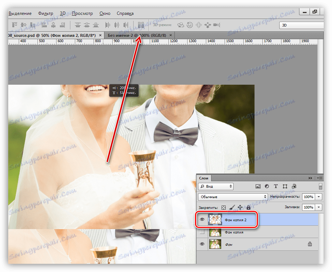Open the 3D menu
This screenshot has height=272, width=332.
tap(63, 13)
